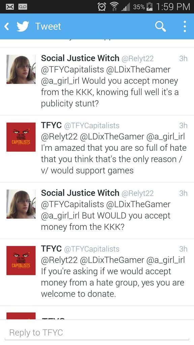This screenshot has height=345, width=194.
Task: Open the three-dot overflow menu
Action: coord(185,27)
